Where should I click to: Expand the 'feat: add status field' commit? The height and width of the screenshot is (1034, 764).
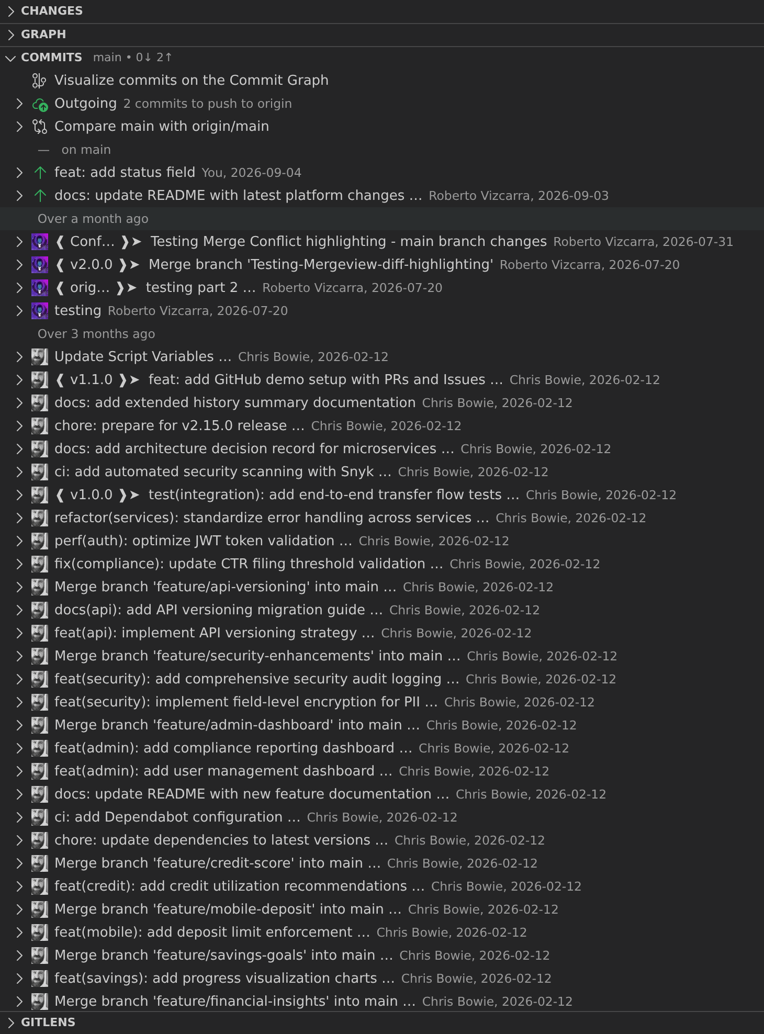coord(19,173)
